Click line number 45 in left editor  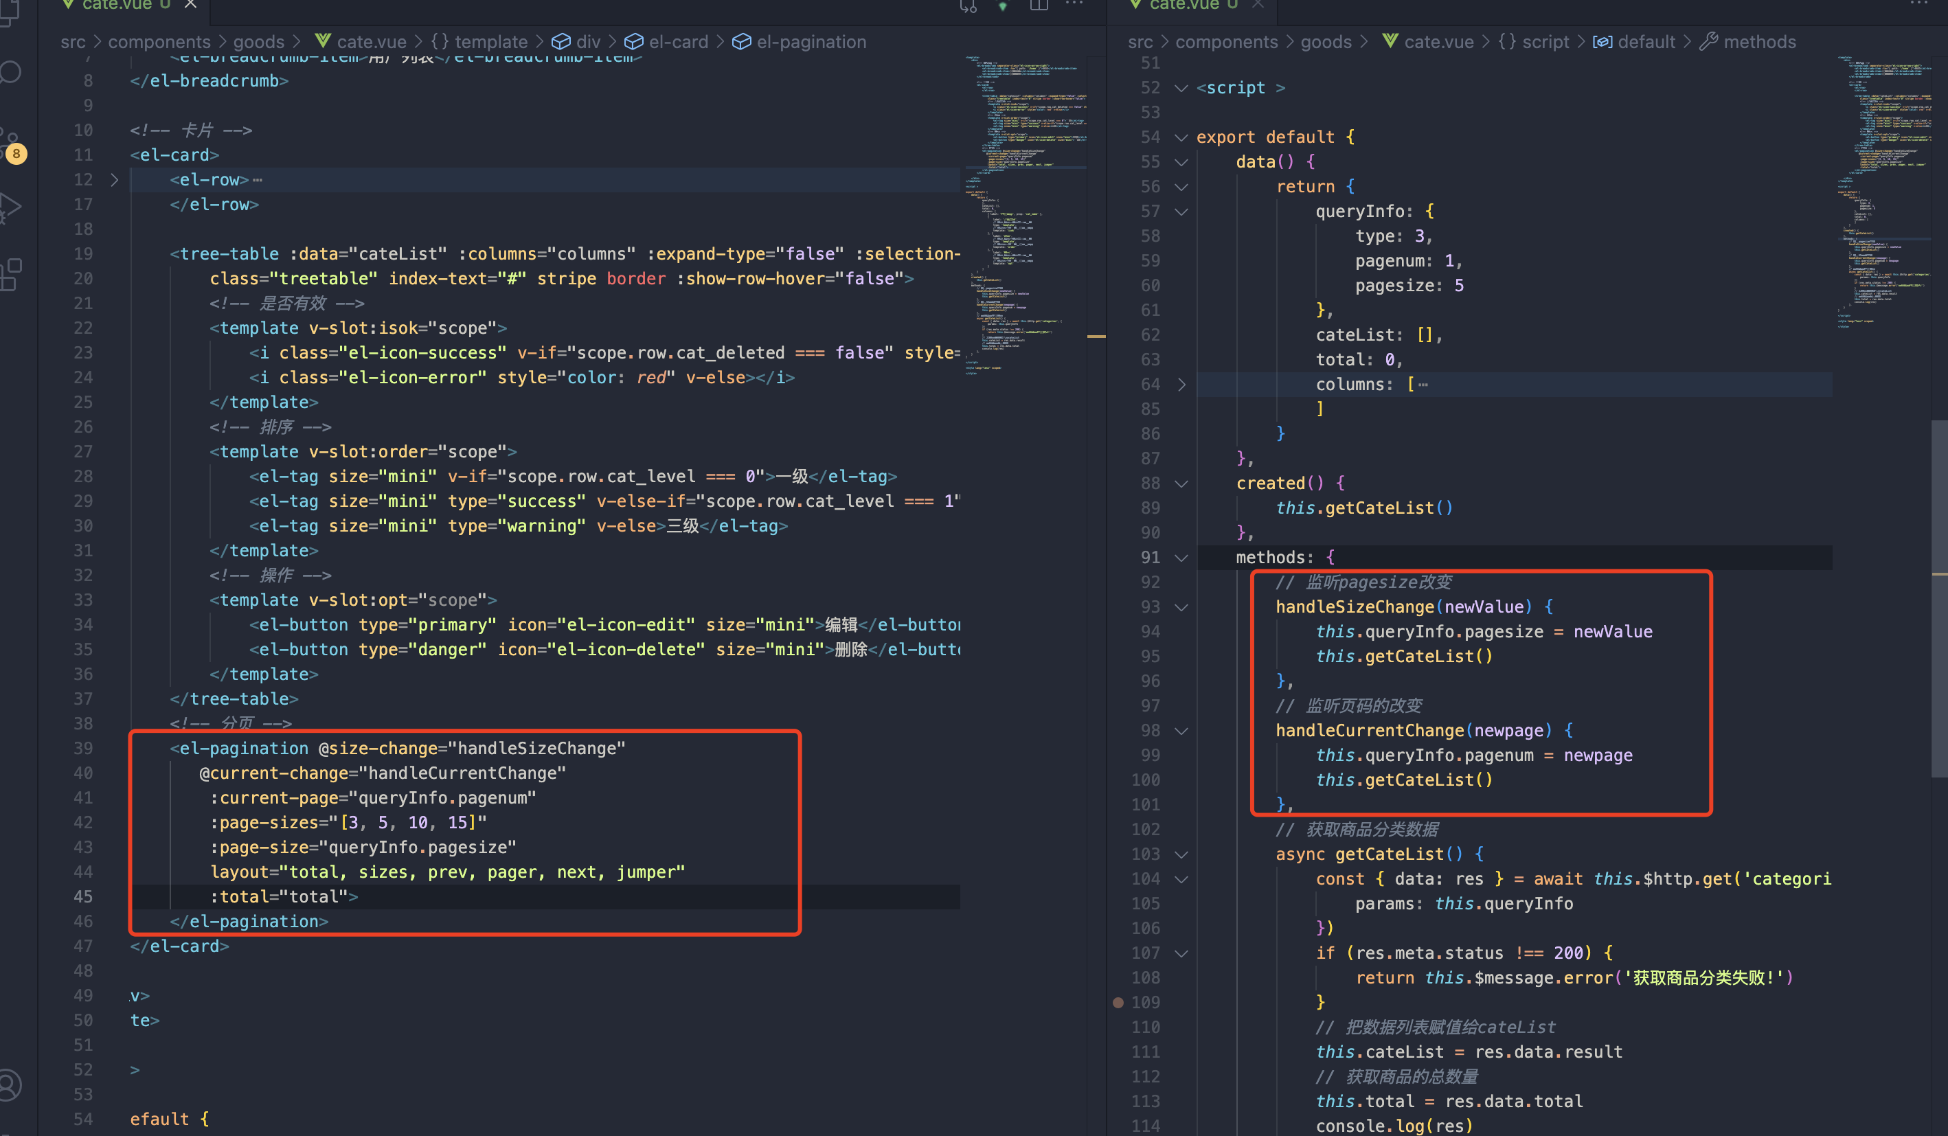82,896
